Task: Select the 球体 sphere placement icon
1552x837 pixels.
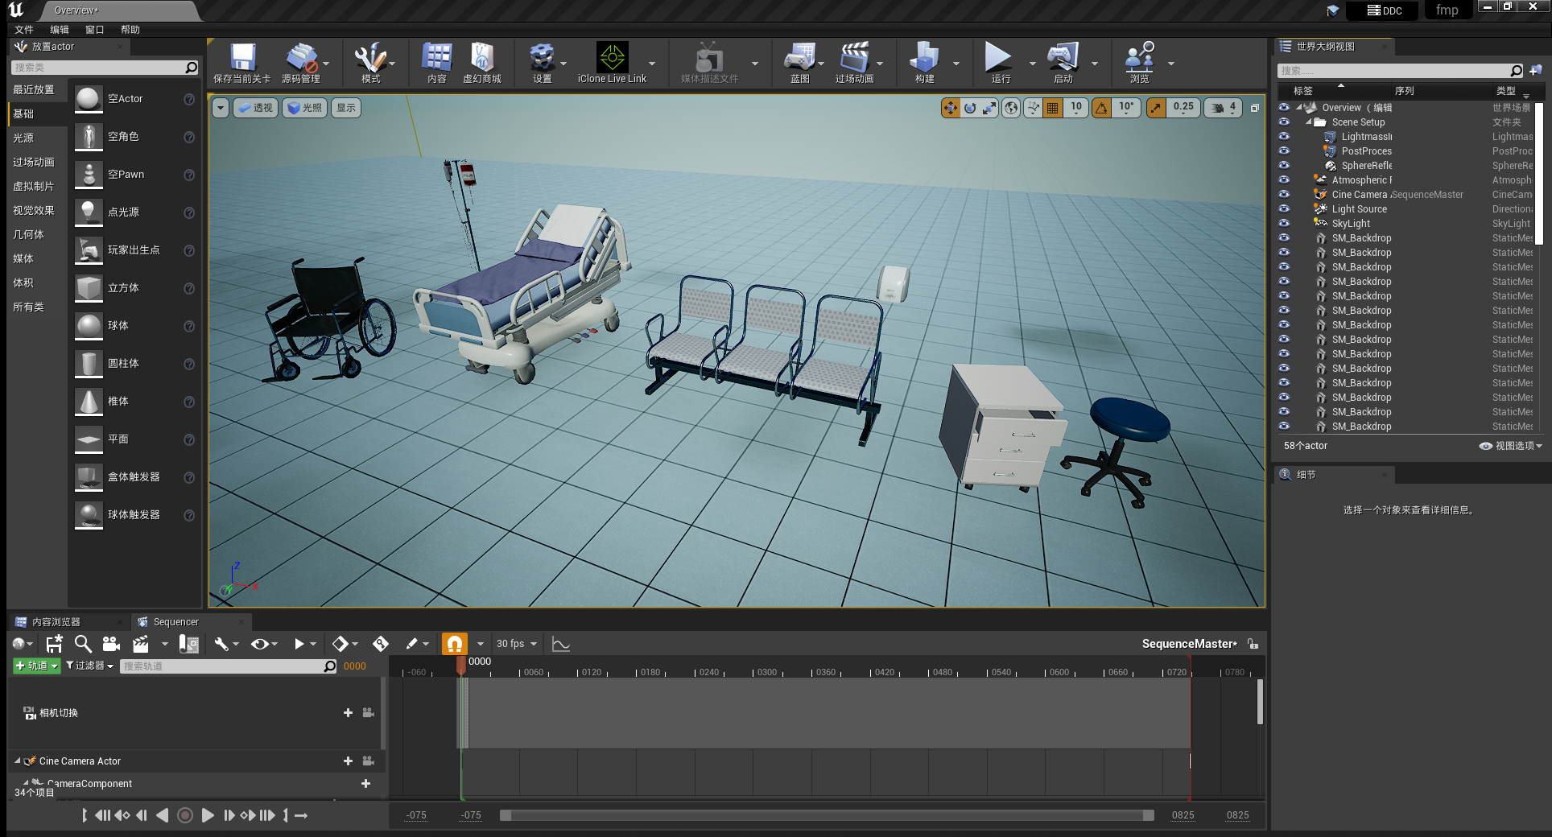Action: tap(89, 326)
